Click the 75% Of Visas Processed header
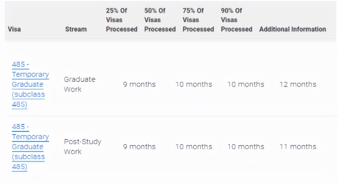 click(x=198, y=20)
